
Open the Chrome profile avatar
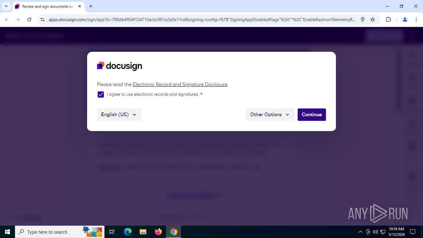tap(405, 20)
